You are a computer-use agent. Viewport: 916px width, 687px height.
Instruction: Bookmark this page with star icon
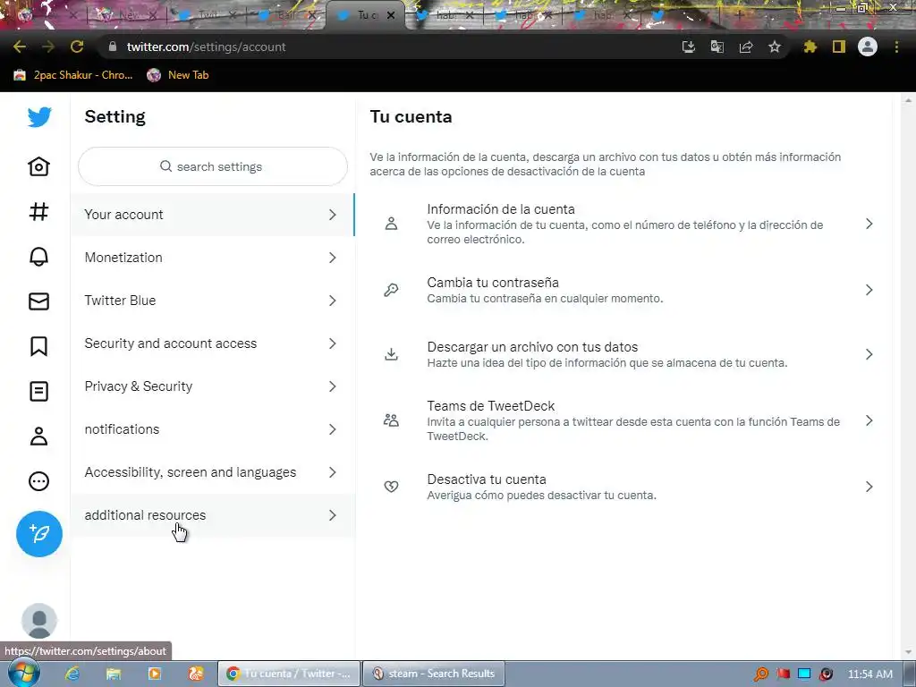tap(775, 47)
